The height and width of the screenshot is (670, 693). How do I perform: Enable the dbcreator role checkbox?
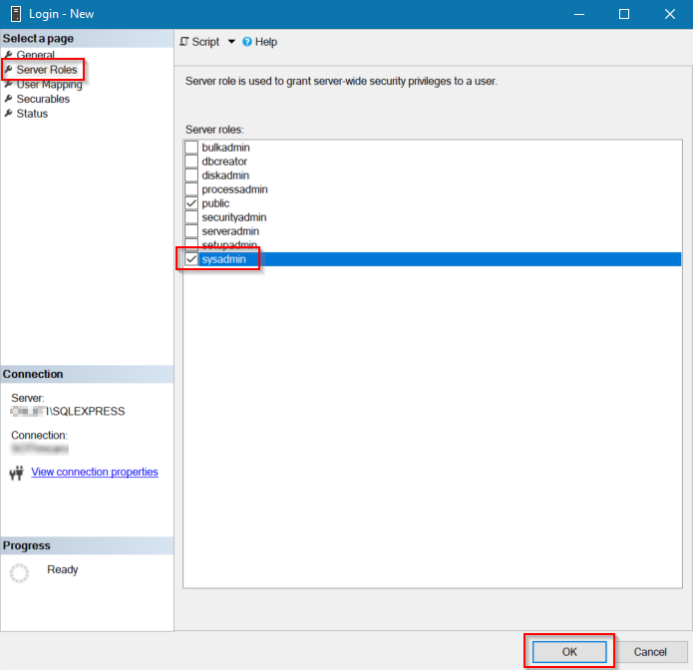tap(190, 162)
